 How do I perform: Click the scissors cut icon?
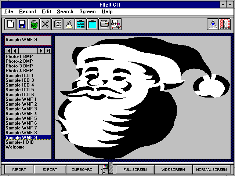[x=45, y=25]
